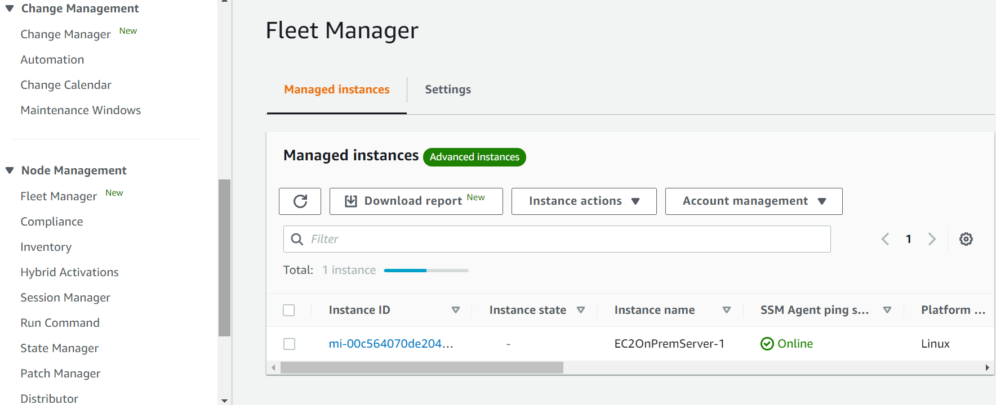Viewport: 996px width, 405px height.
Task: Click the Online ping status text
Action: tap(795, 344)
